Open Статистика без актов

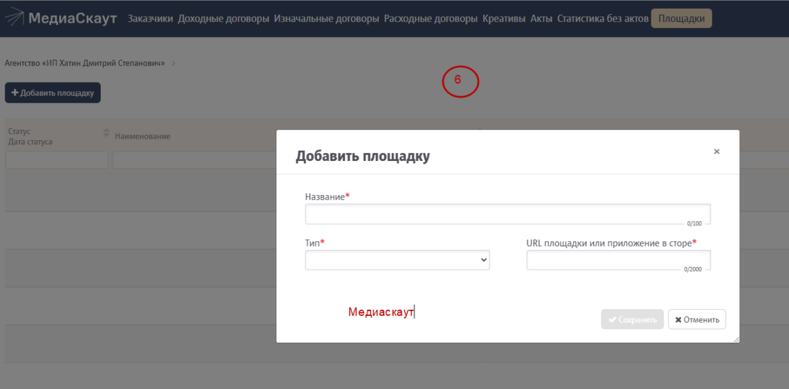602,19
